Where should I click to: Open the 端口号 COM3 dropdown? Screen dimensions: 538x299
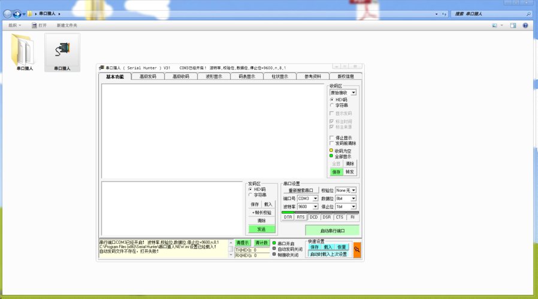(x=315, y=199)
